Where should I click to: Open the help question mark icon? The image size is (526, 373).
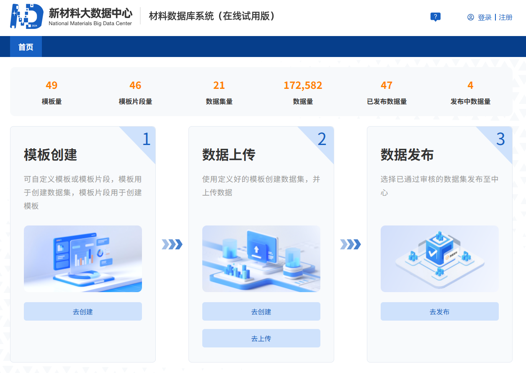tap(436, 17)
